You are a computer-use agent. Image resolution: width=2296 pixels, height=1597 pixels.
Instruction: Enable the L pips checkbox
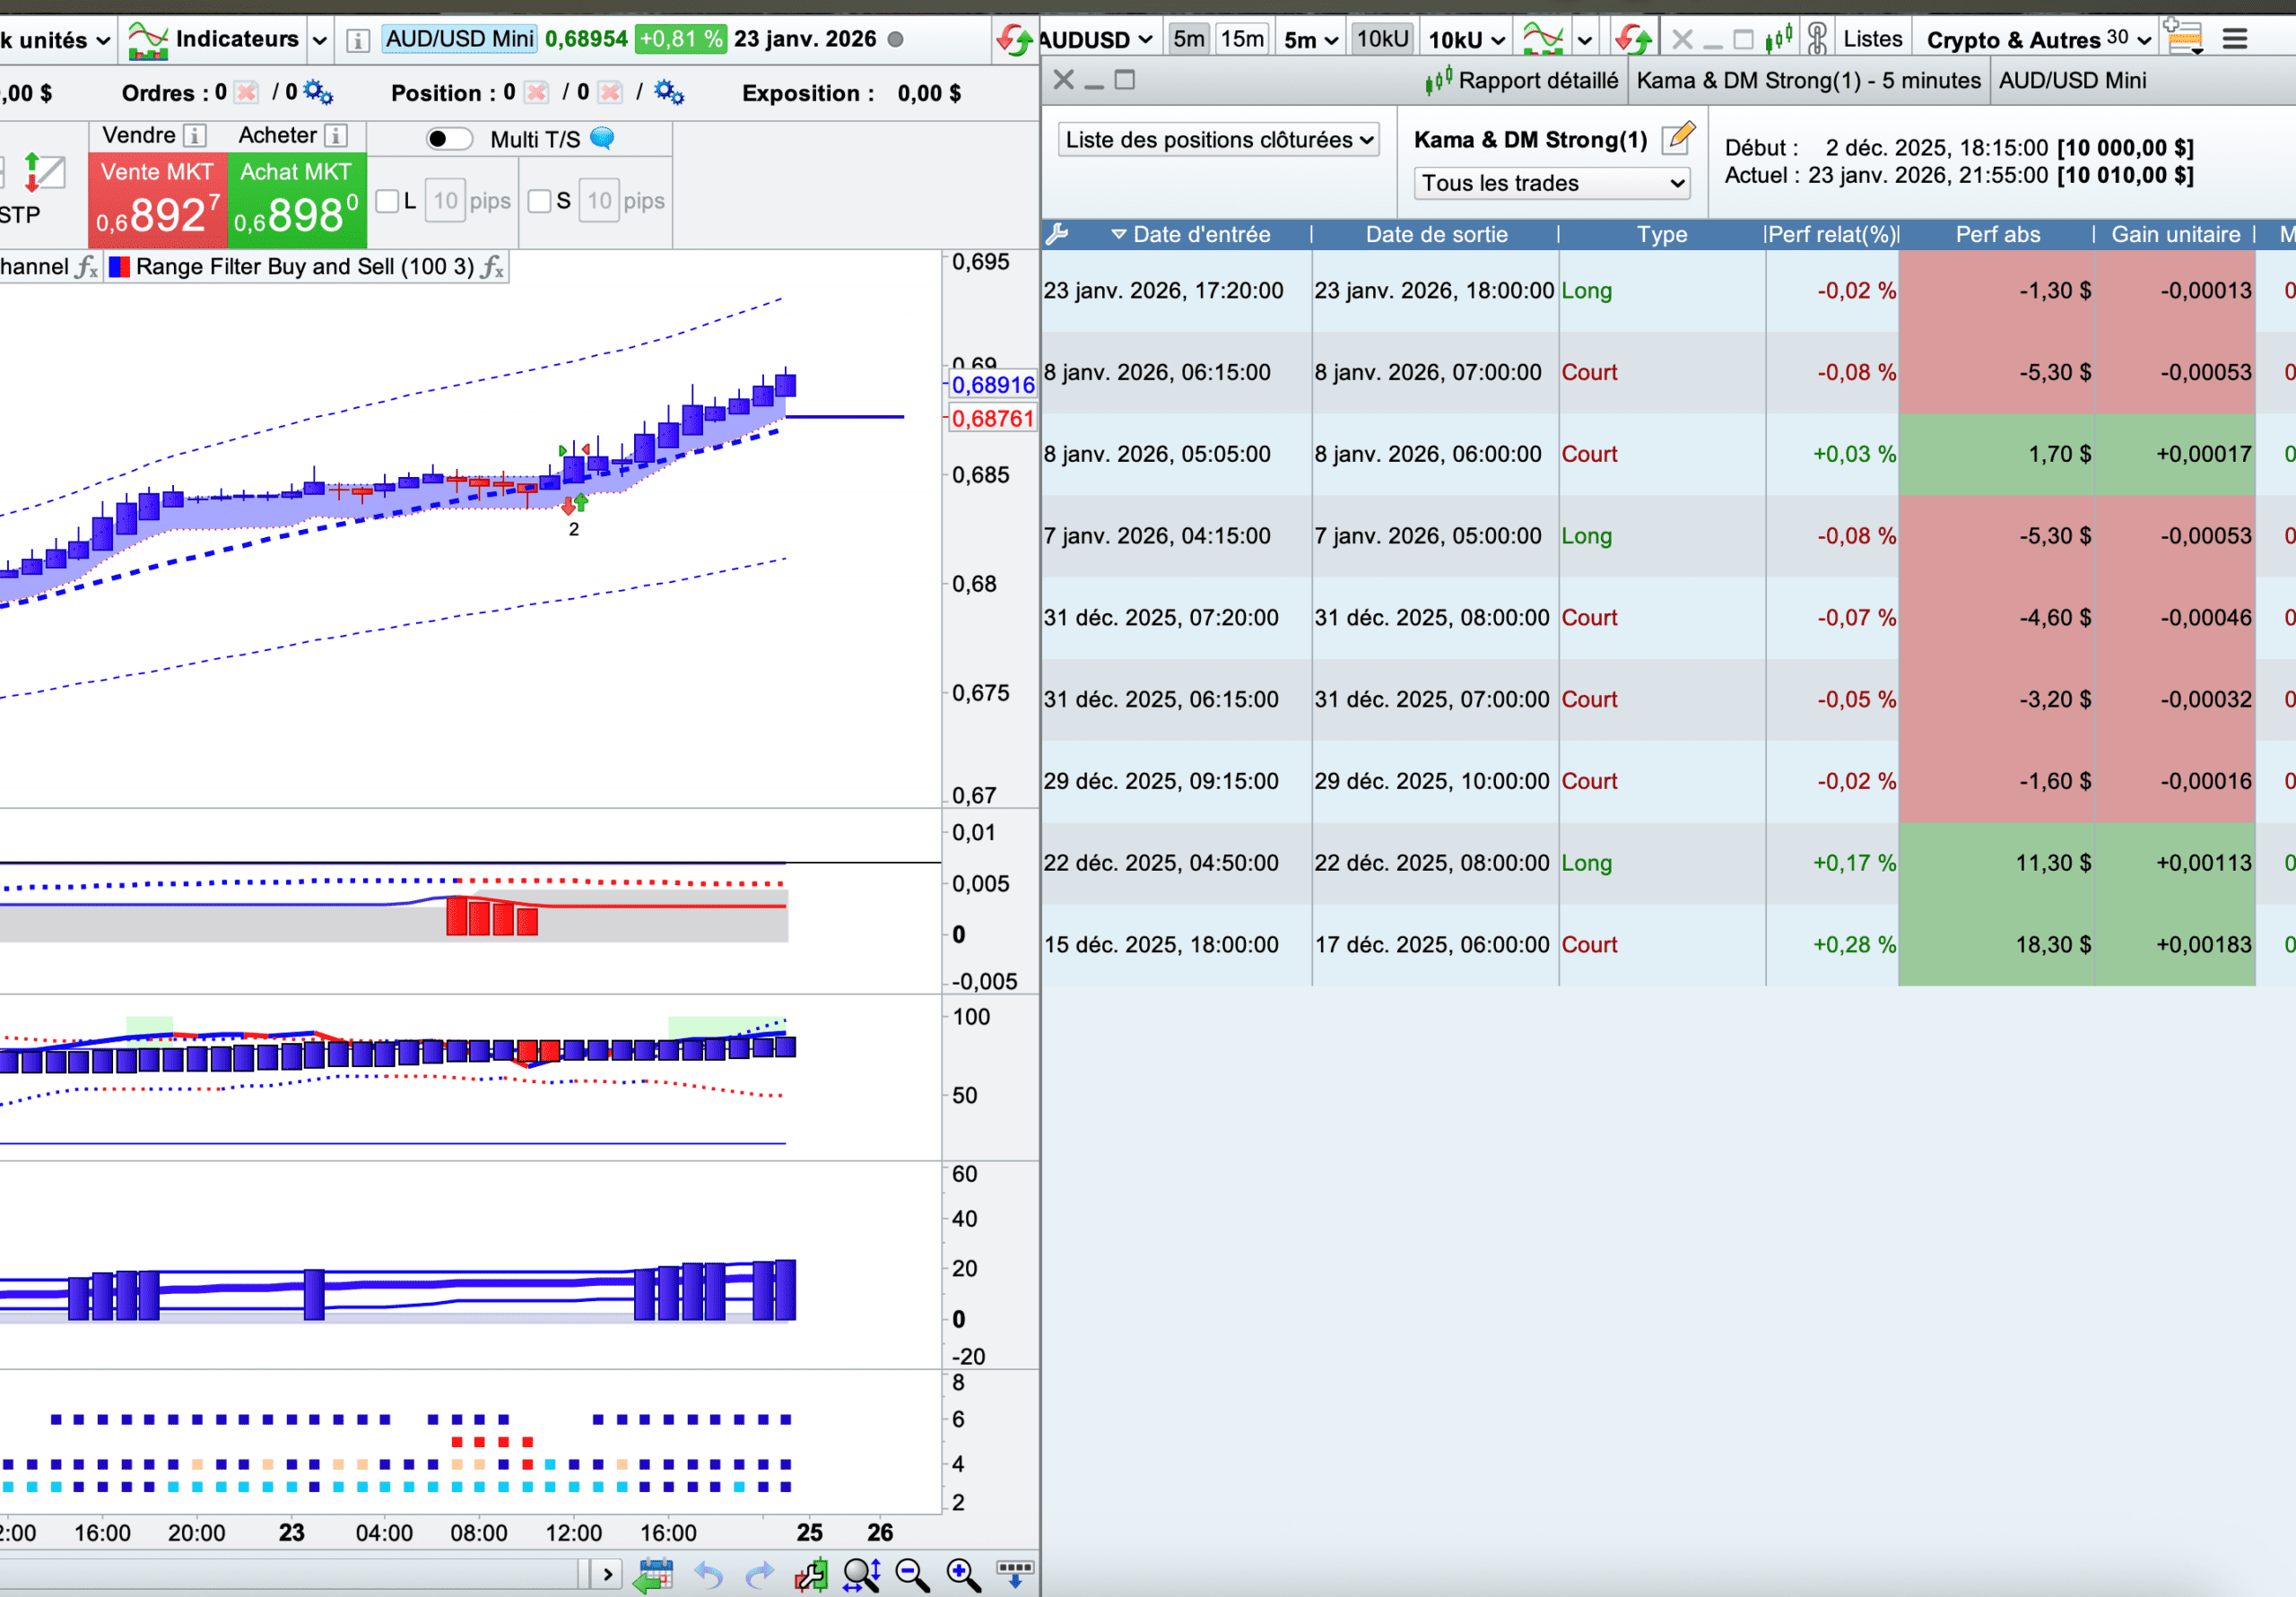pos(388,201)
